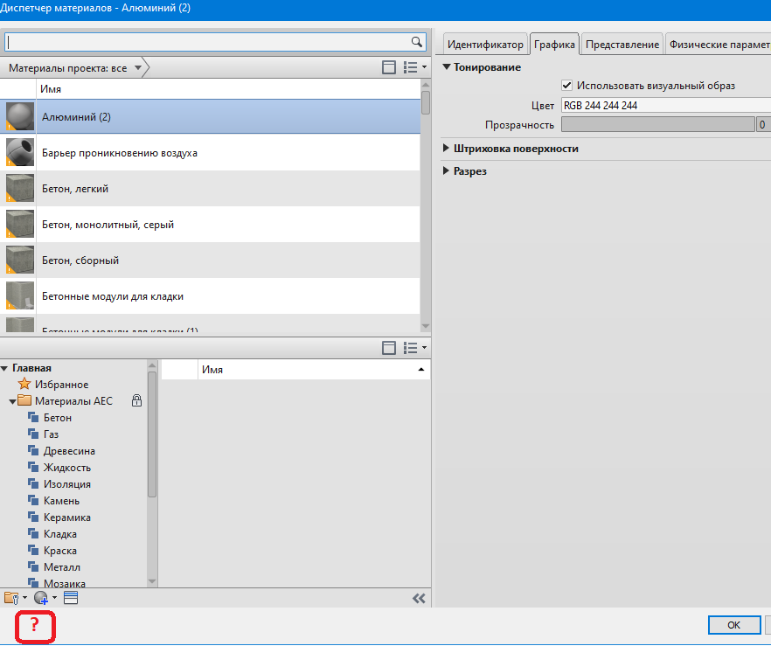Open the asset browser icon in bottom toolbar

[71, 598]
